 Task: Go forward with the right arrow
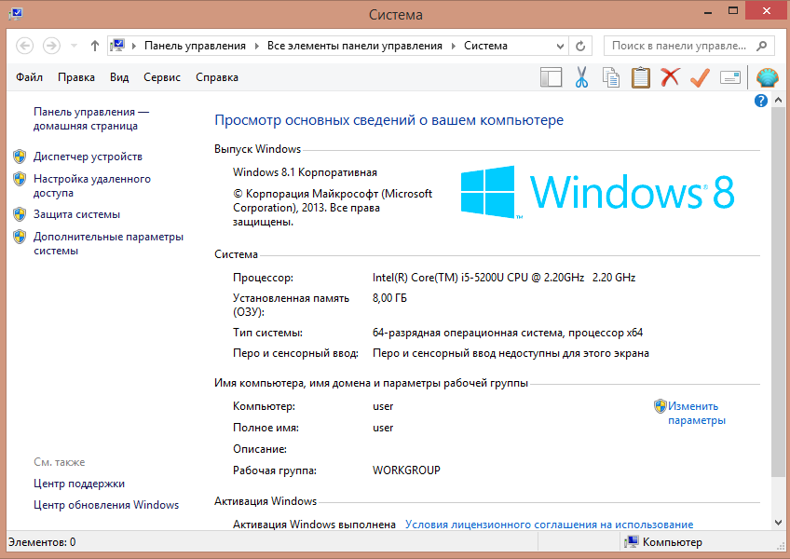[51, 46]
